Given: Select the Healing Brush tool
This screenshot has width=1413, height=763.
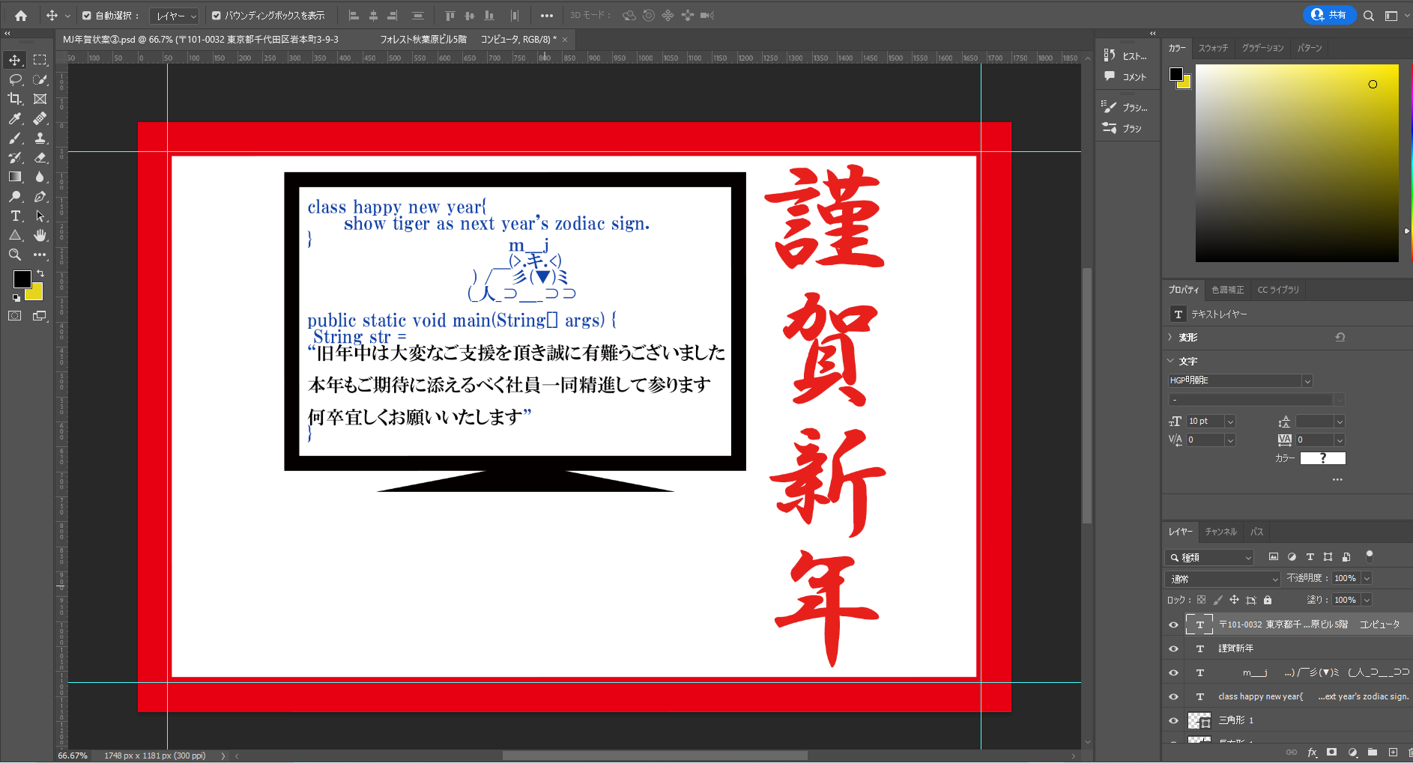Looking at the screenshot, I should pyautogui.click(x=40, y=118).
